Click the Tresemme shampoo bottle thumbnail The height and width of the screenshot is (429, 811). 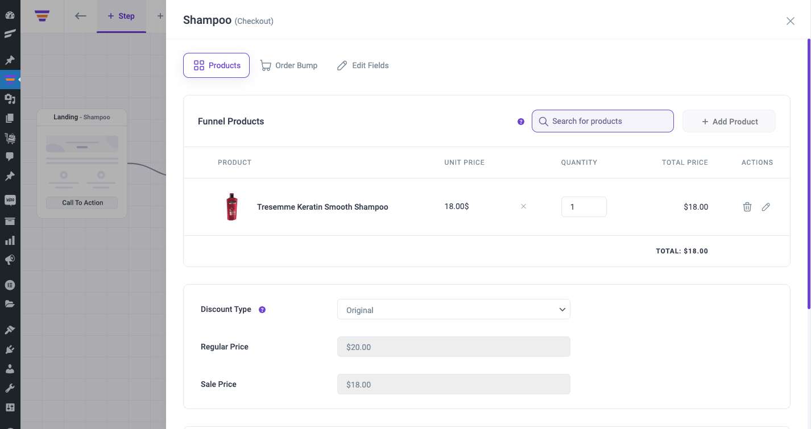click(x=231, y=207)
